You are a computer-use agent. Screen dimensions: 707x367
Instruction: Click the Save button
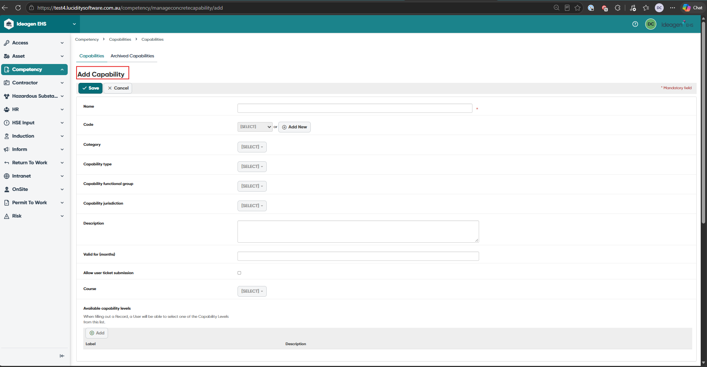(x=90, y=88)
